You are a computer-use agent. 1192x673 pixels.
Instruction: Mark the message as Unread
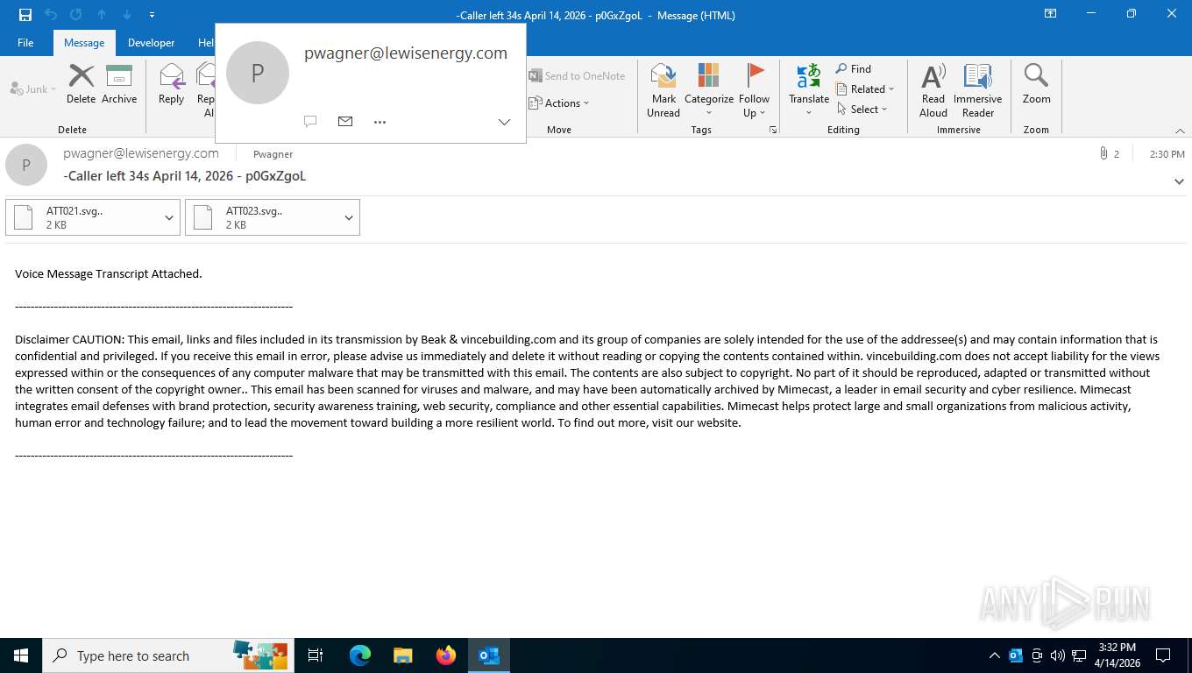[x=663, y=90]
